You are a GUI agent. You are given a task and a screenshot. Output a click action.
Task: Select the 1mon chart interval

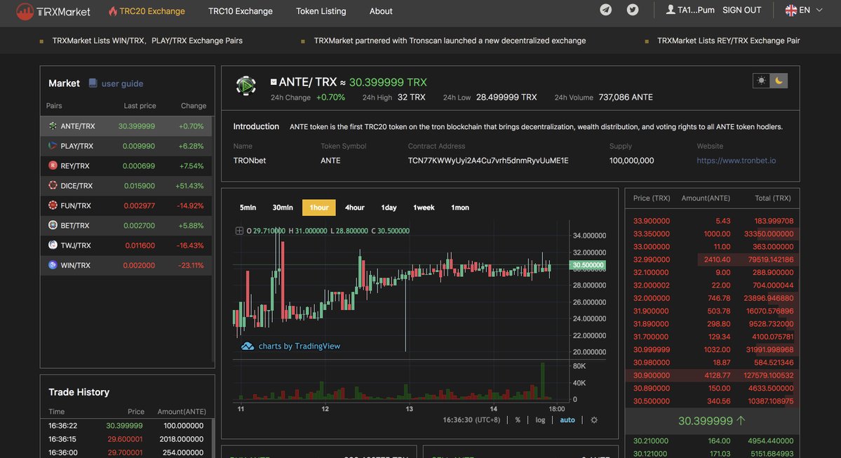point(459,208)
